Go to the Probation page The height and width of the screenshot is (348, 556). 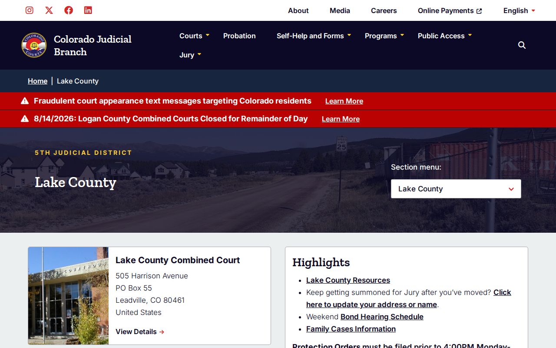pyautogui.click(x=239, y=36)
